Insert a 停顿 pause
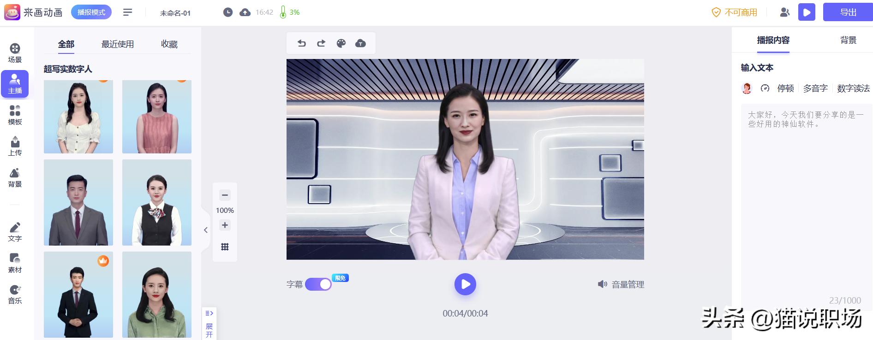The height and width of the screenshot is (340, 873). coord(785,88)
